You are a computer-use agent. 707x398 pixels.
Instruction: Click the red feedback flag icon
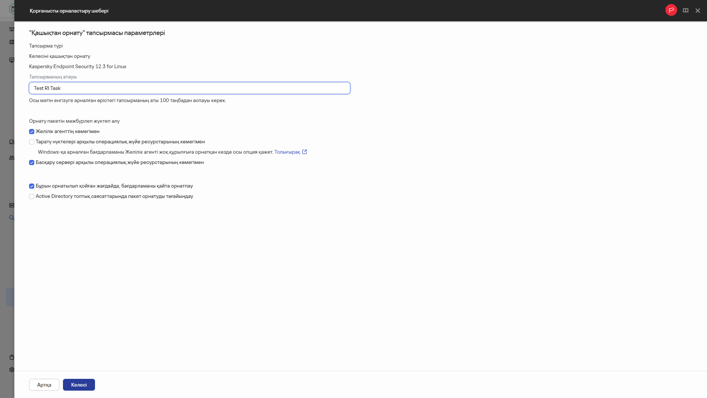[x=671, y=10]
